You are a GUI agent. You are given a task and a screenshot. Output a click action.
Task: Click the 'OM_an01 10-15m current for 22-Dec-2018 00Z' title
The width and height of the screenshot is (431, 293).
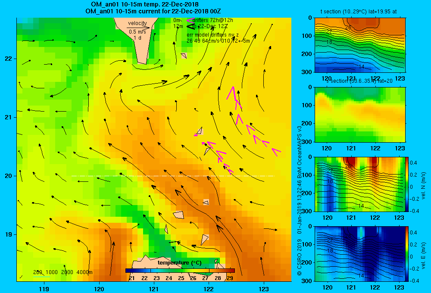tap(153, 11)
